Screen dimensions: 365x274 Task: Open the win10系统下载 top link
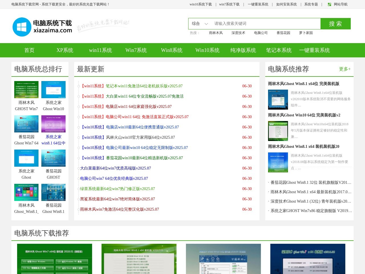tap(201, 4)
